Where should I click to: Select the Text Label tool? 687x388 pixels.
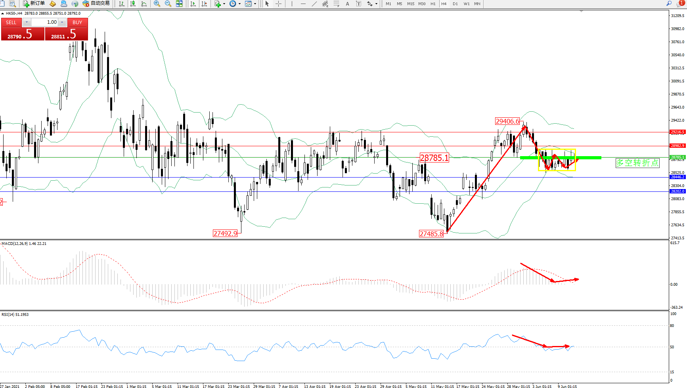(358, 4)
